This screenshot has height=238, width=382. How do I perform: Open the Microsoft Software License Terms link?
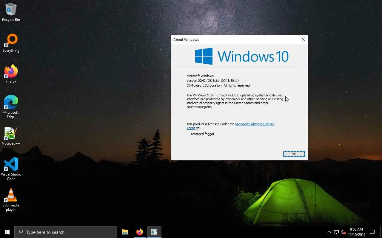point(230,126)
